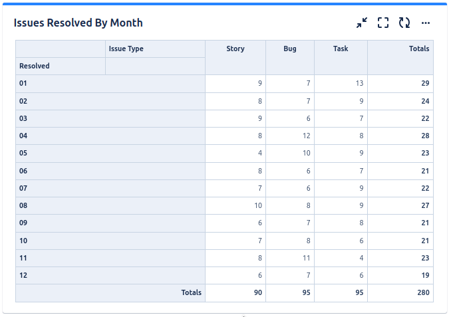Minimize the Issues Resolved gadget
The image size is (453, 317).
[x=361, y=23]
